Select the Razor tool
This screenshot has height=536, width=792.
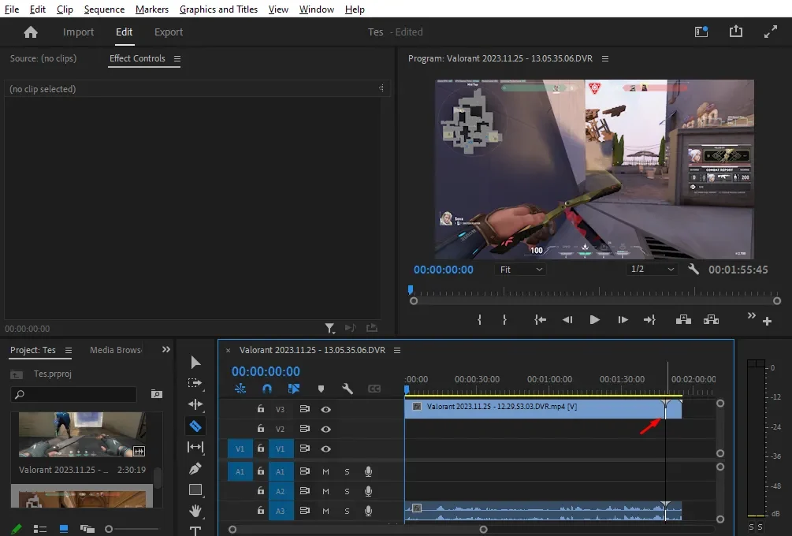click(195, 426)
